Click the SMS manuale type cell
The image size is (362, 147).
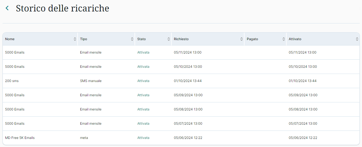pyautogui.click(x=91, y=81)
